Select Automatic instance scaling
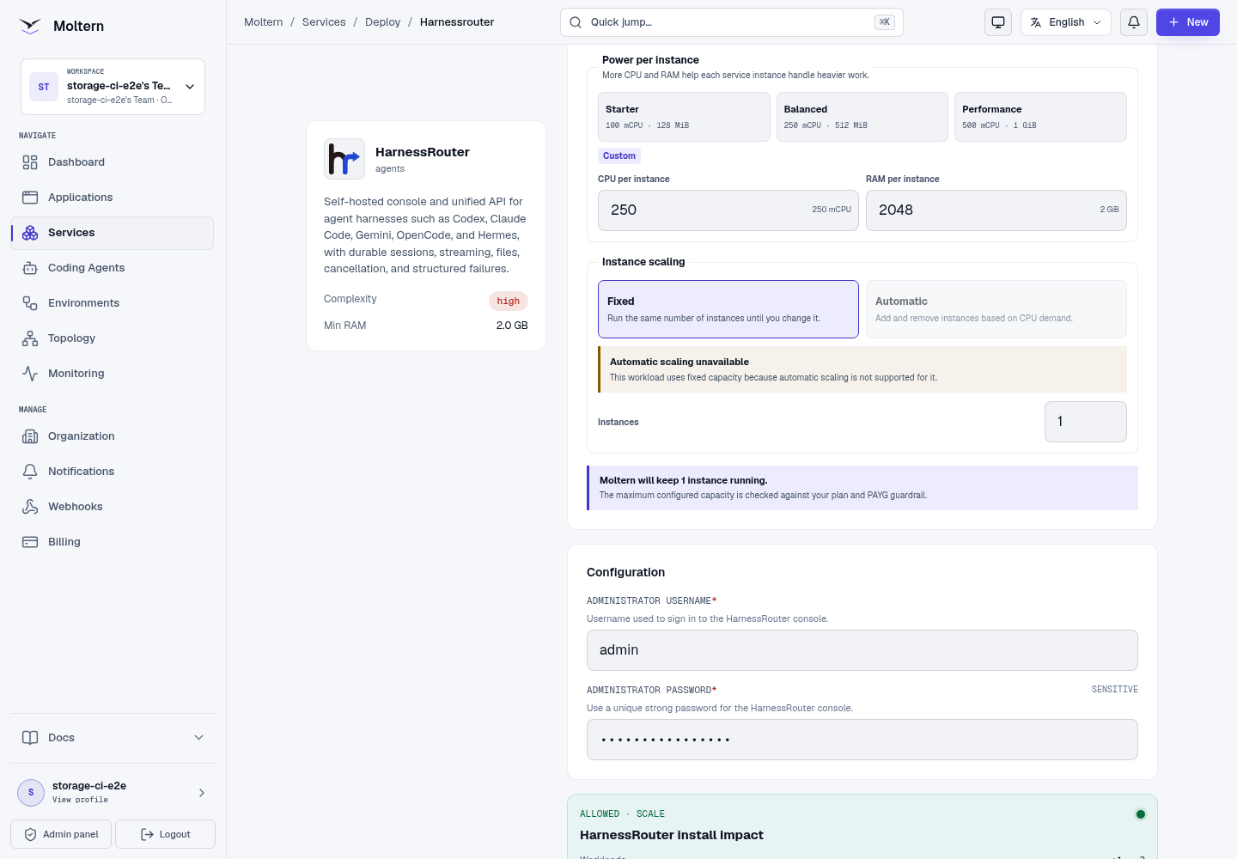 pos(996,309)
